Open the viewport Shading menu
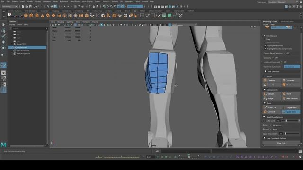The width and height of the screenshot is (303, 170). click(61, 22)
